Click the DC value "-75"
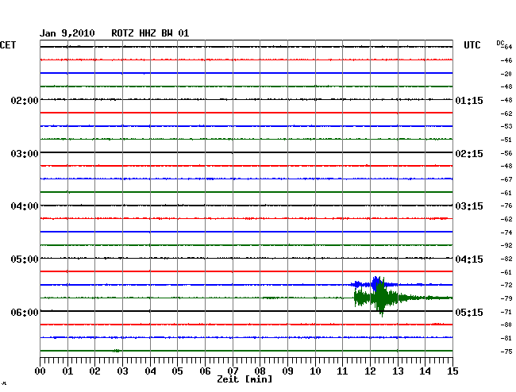 coord(506,352)
